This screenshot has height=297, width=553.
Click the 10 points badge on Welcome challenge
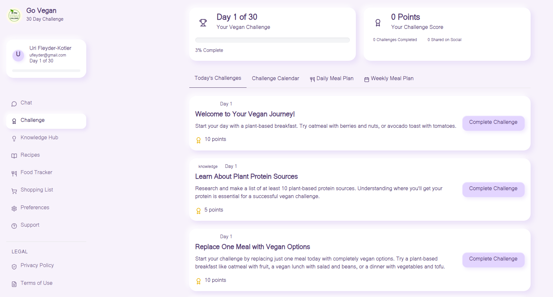211,139
